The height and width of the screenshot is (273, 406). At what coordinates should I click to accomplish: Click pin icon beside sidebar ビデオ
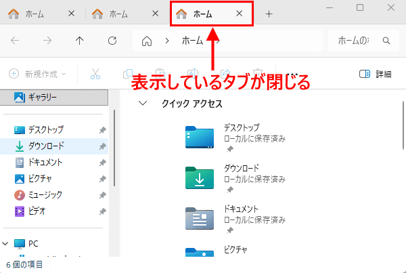point(103,211)
